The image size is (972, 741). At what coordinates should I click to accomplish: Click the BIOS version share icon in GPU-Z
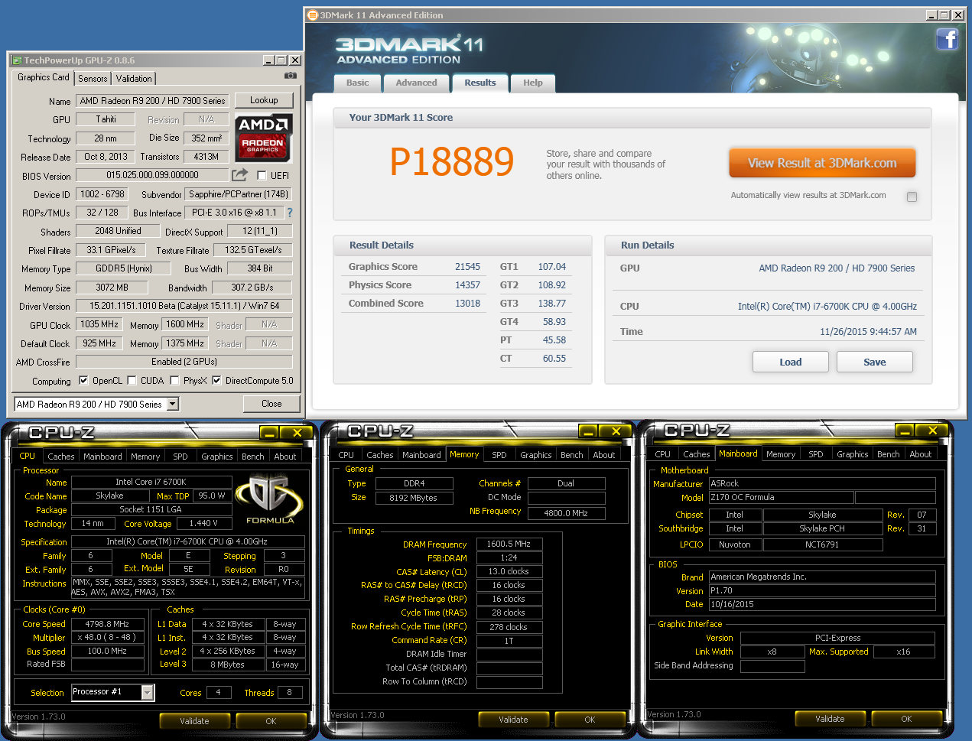pyautogui.click(x=239, y=174)
